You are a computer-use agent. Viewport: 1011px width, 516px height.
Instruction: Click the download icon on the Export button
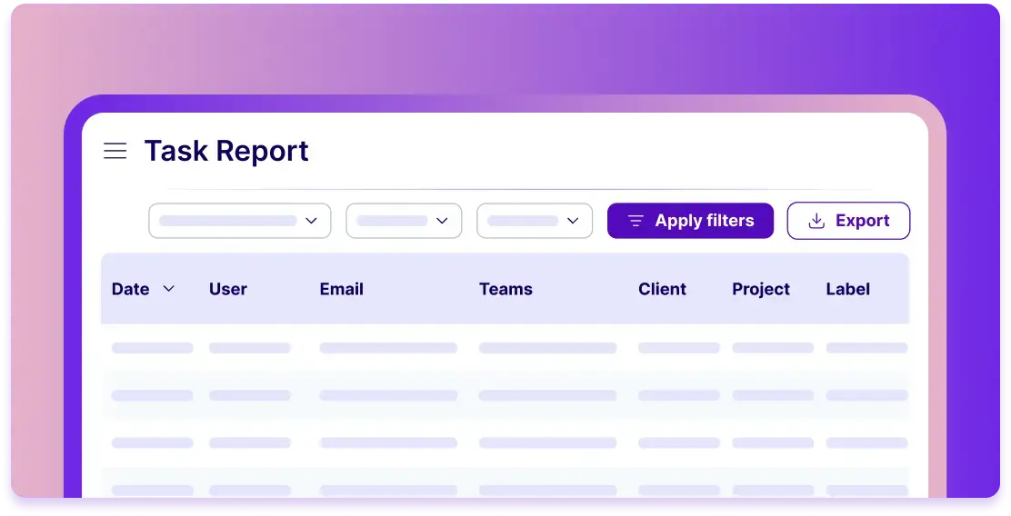click(816, 221)
